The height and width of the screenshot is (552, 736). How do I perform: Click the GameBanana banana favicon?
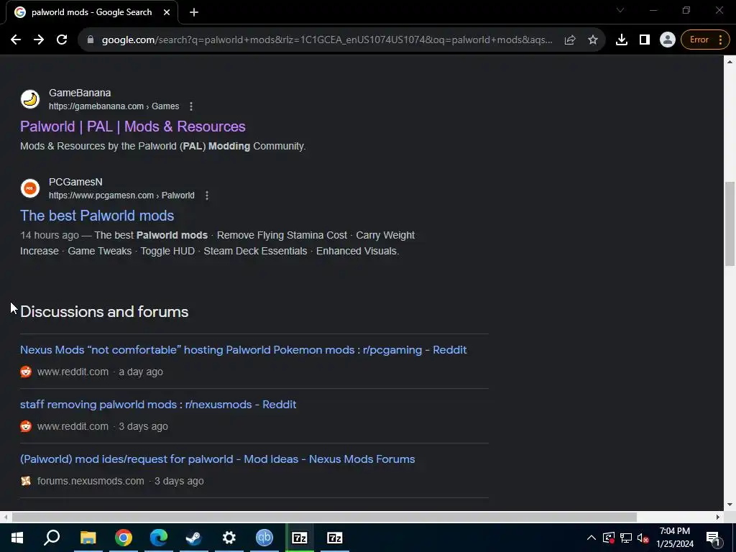point(30,99)
